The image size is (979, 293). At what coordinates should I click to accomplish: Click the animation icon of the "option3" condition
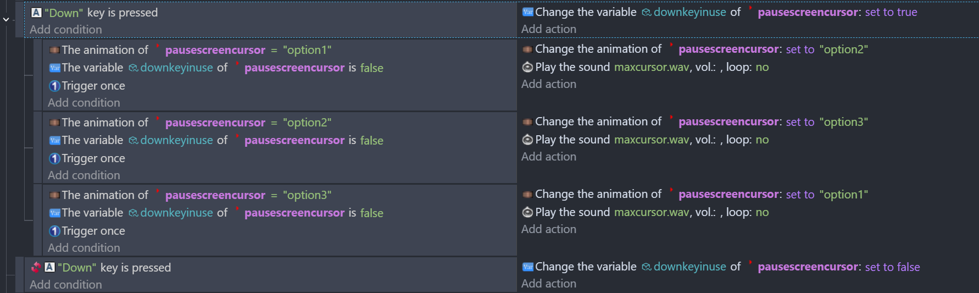(x=54, y=195)
